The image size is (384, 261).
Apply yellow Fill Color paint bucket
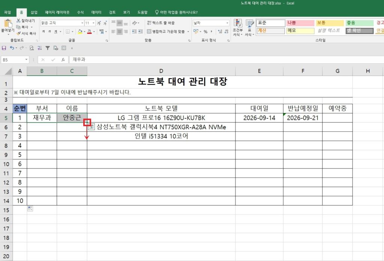point(80,31)
